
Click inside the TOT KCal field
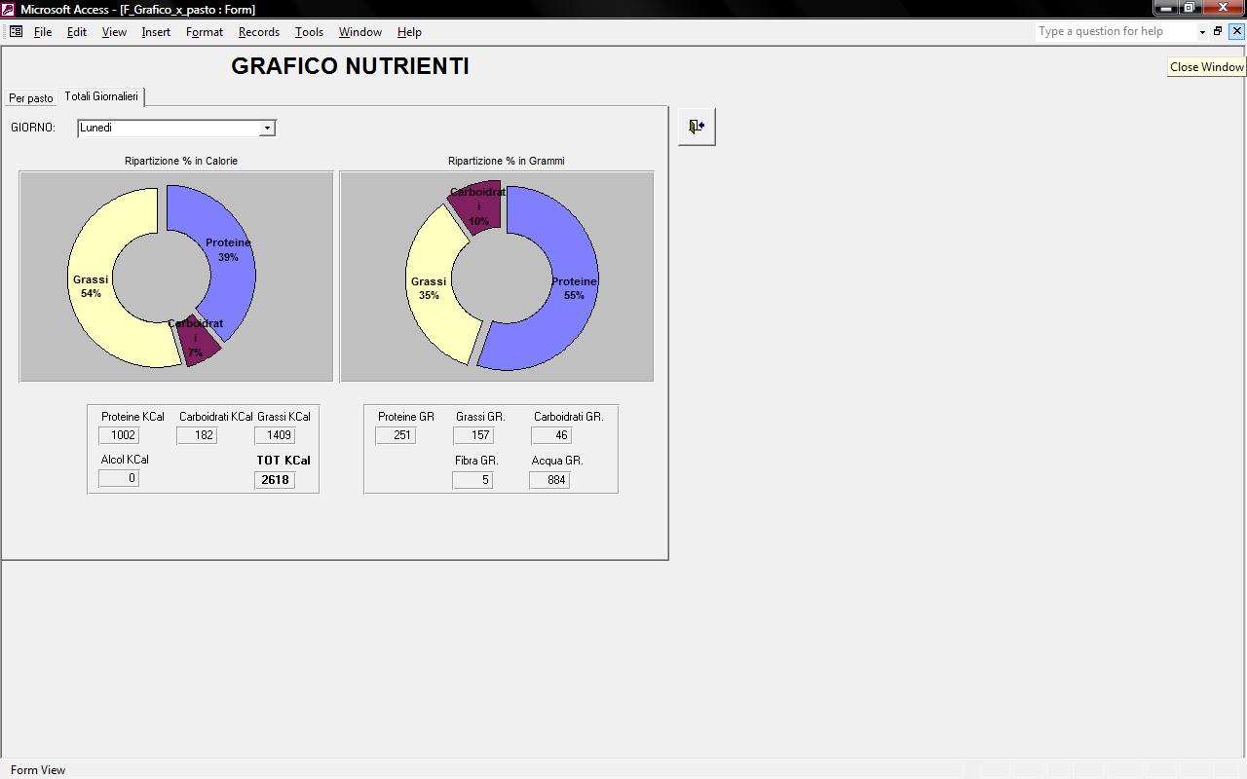tap(275, 479)
